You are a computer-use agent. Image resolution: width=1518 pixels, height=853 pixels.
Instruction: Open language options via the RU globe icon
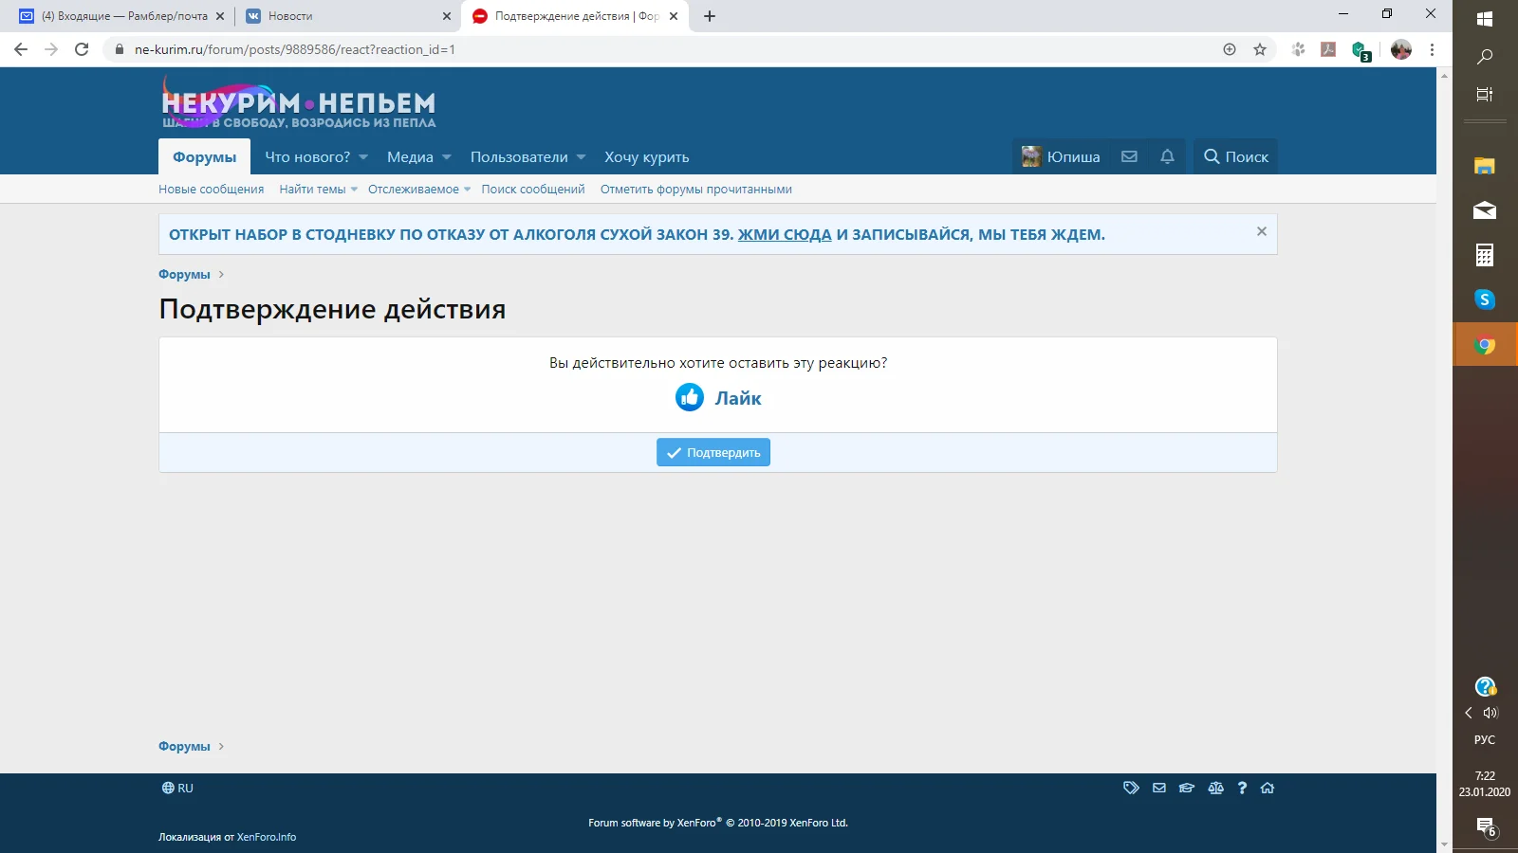pos(176,788)
